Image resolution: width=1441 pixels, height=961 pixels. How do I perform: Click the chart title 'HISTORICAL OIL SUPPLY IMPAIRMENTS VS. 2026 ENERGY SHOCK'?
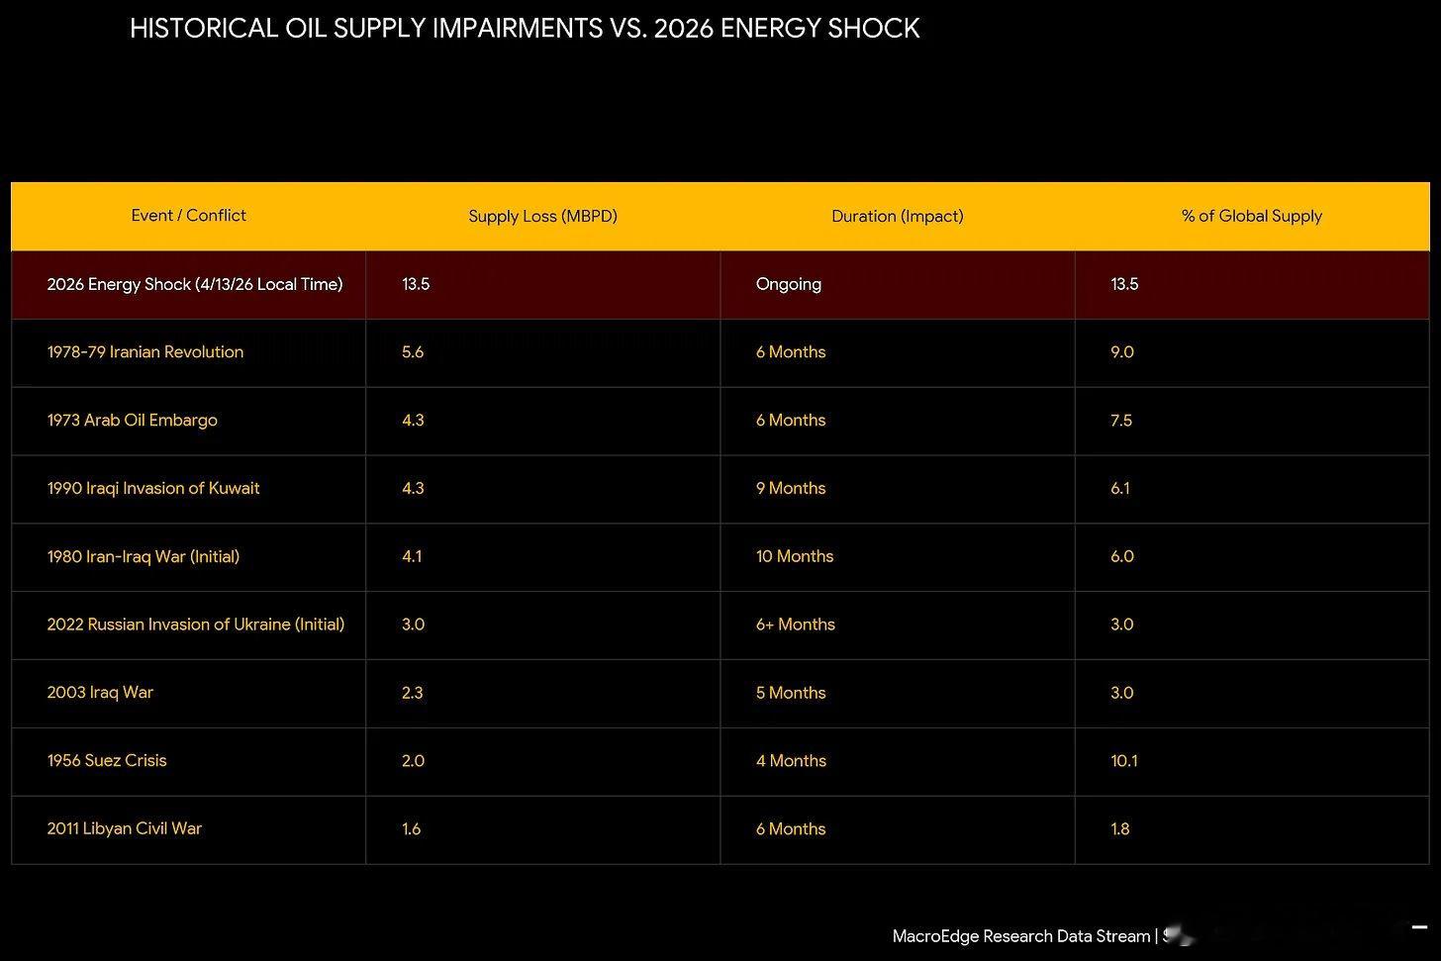525,28
